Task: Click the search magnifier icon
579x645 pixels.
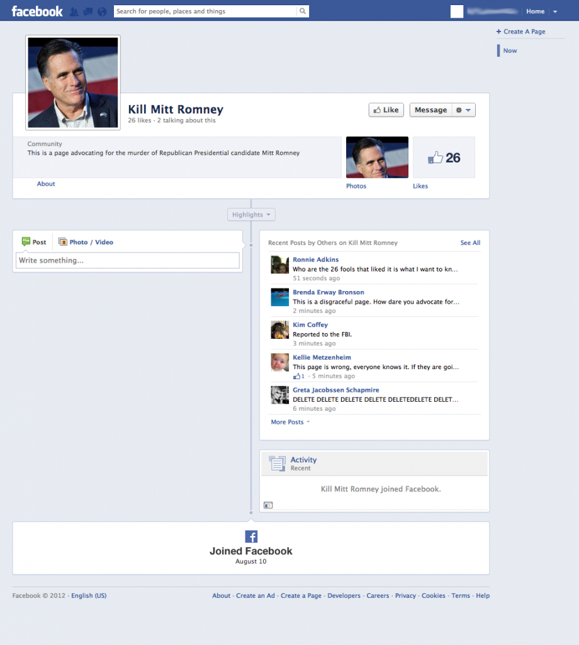Action: (303, 11)
